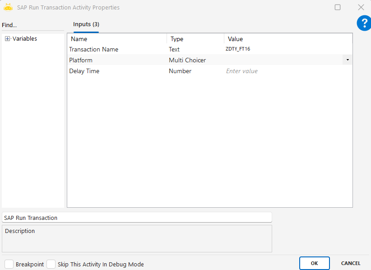
Task: Click the Value column header
Action: 288,39
